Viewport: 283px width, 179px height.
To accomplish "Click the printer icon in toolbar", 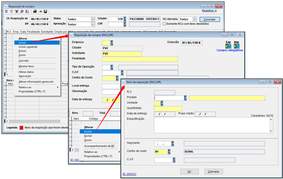I will point(34,11).
